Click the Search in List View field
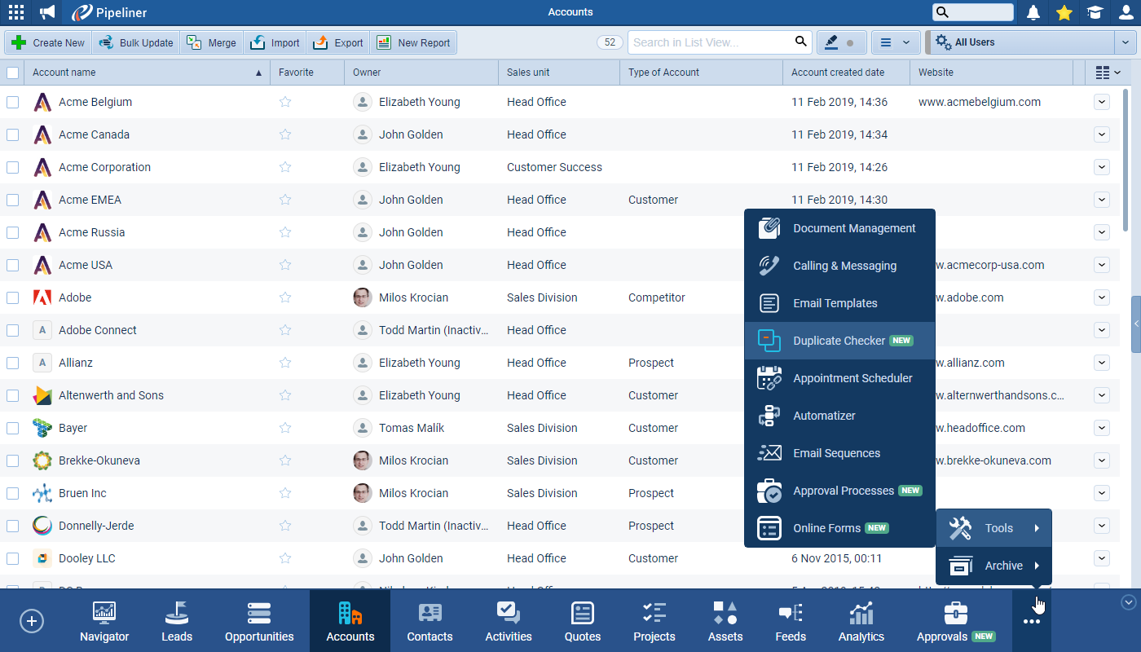This screenshot has height=652, width=1141. coord(709,42)
